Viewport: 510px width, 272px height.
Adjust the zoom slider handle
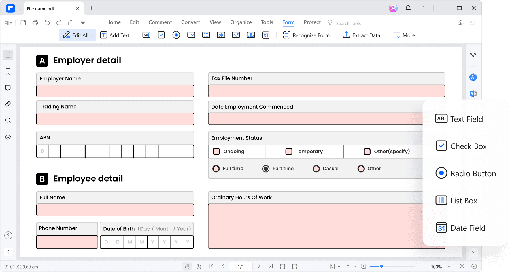[x=382, y=266]
